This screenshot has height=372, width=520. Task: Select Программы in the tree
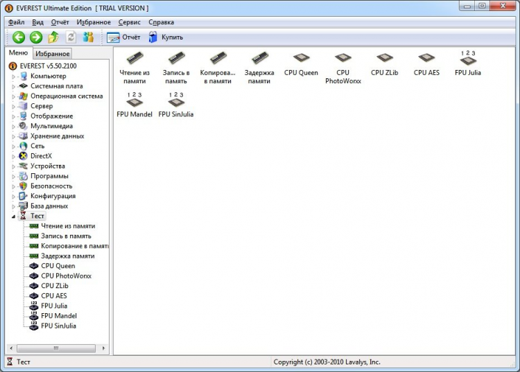point(49,176)
